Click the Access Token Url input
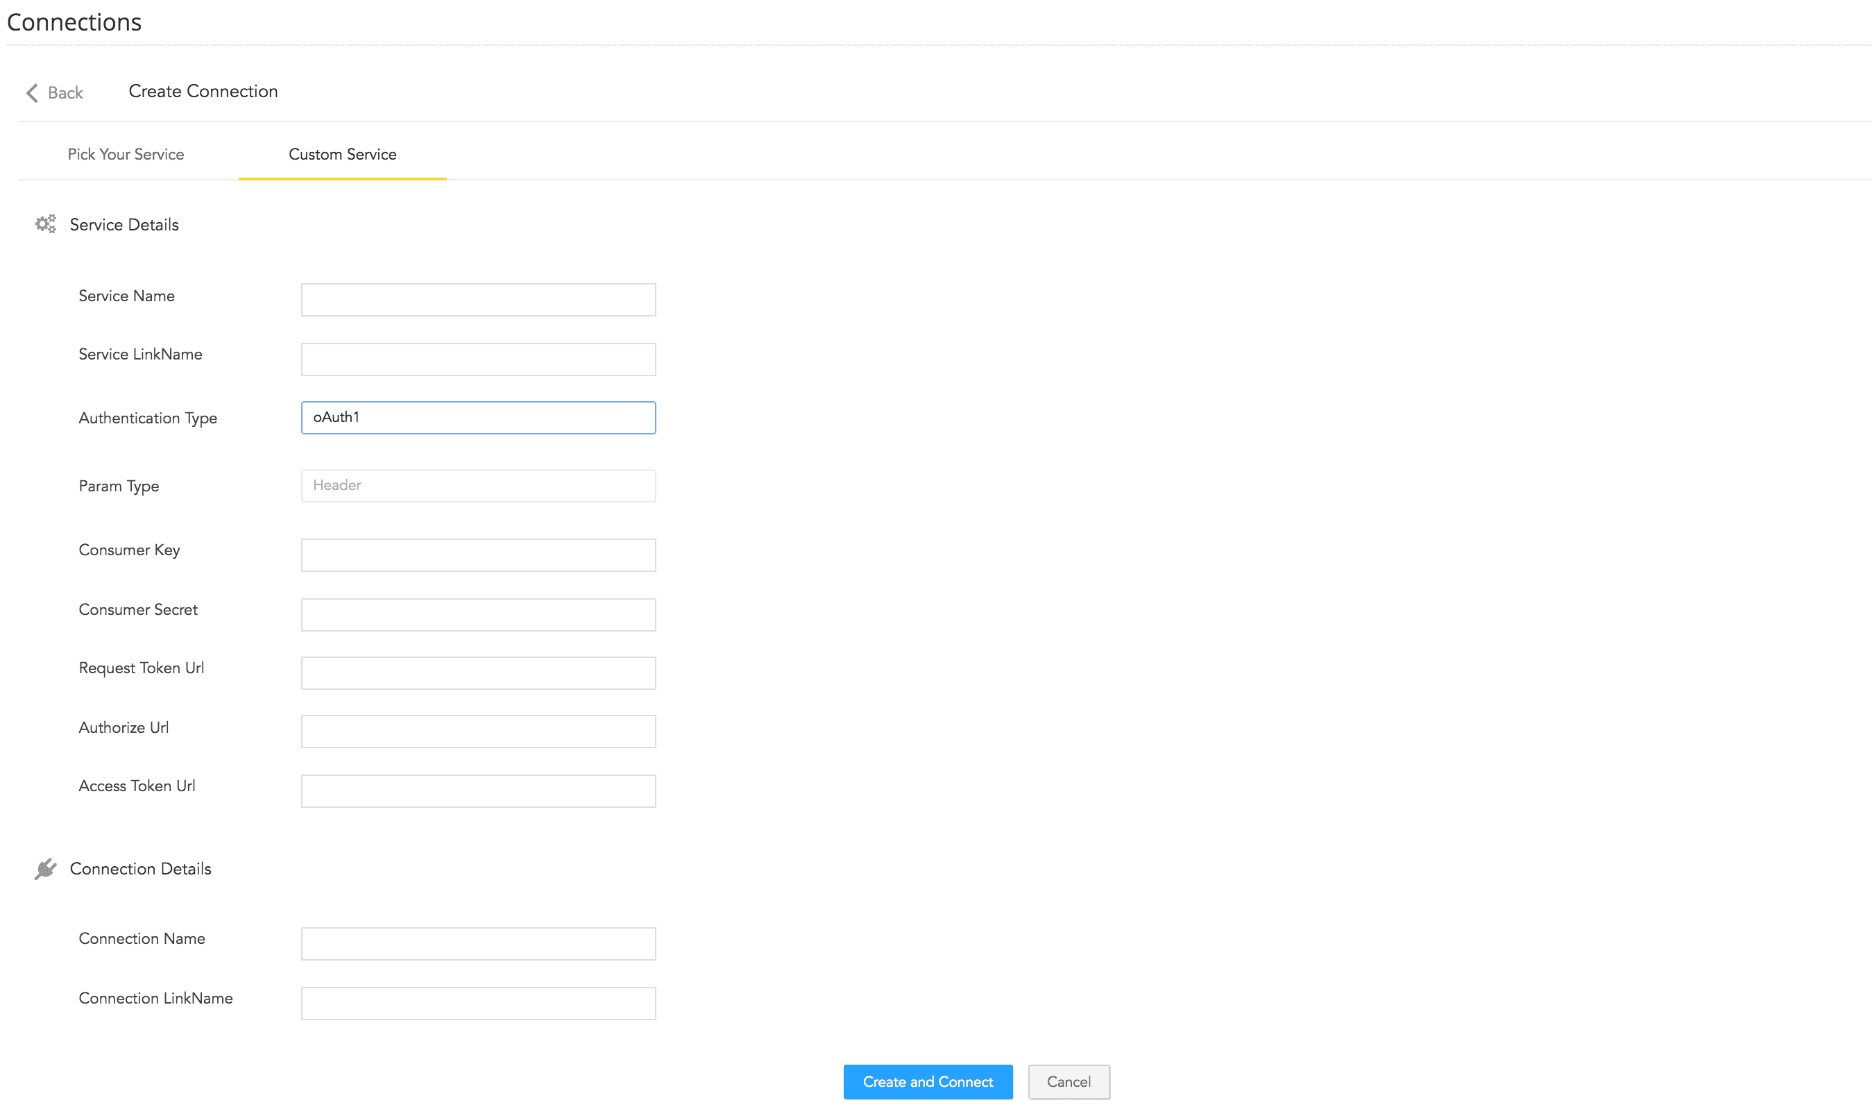The width and height of the screenshot is (1872, 1116). (x=478, y=791)
